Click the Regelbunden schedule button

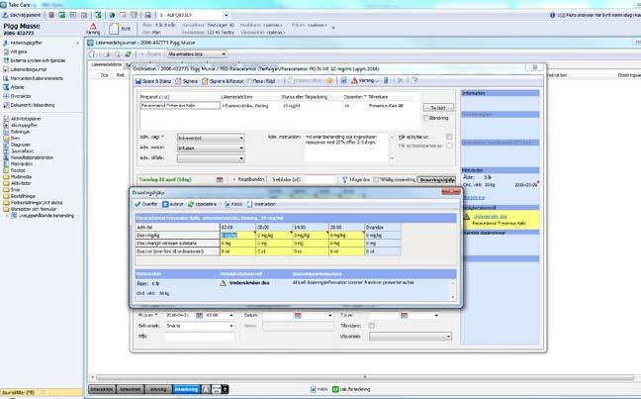[249, 179]
